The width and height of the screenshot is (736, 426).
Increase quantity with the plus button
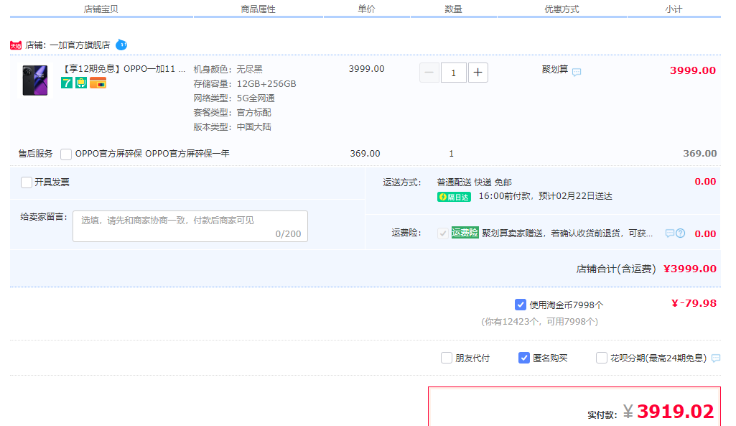pyautogui.click(x=478, y=73)
